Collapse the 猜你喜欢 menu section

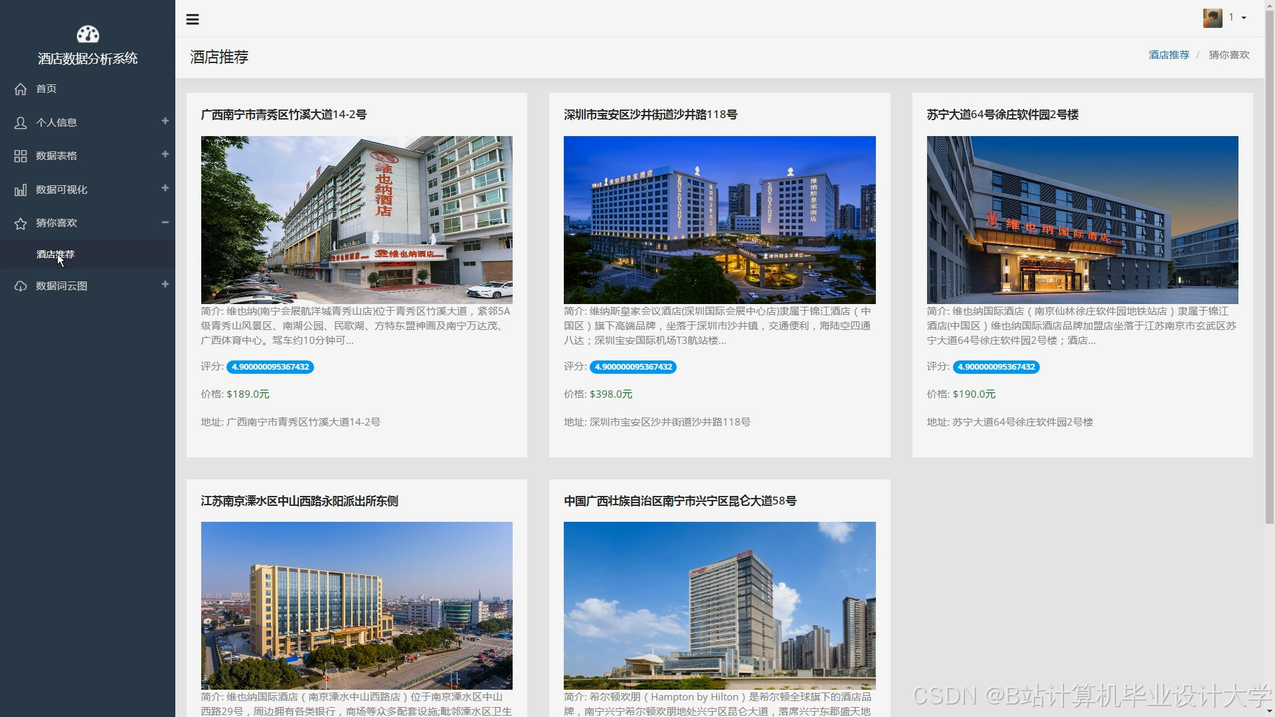tap(165, 223)
